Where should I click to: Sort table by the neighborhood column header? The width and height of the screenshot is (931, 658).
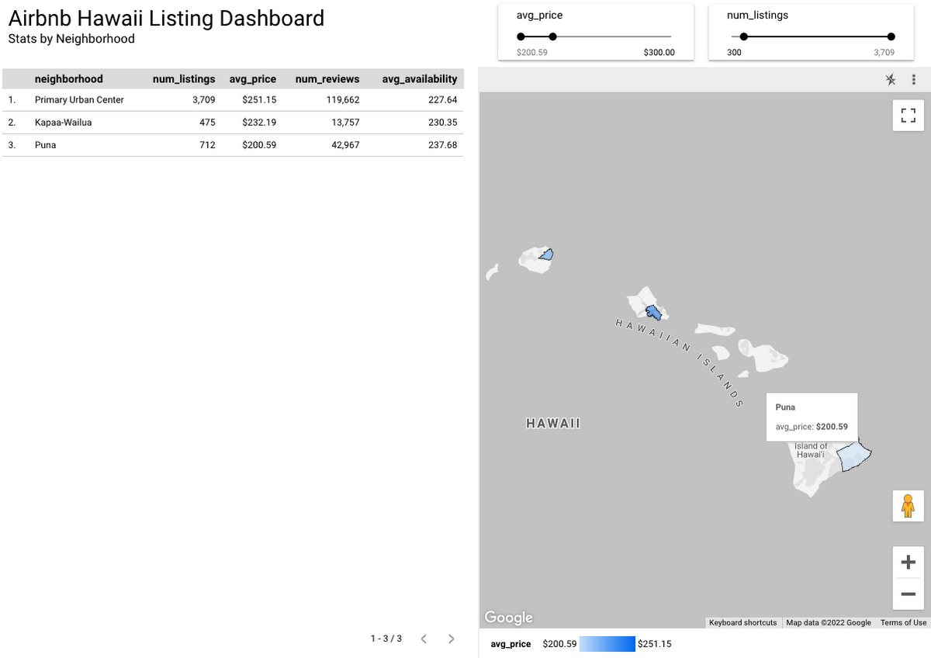pos(69,78)
